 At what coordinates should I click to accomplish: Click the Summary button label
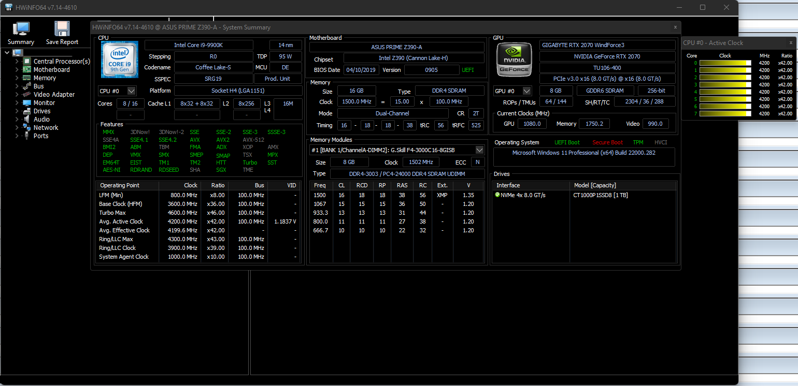21,42
